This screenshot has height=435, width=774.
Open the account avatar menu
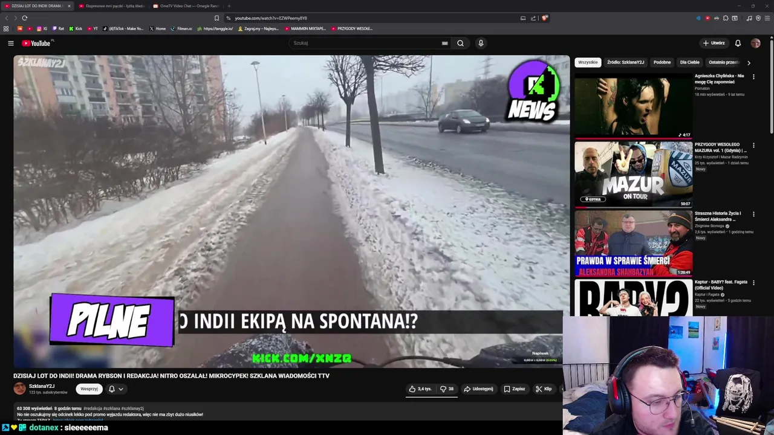pos(755,43)
